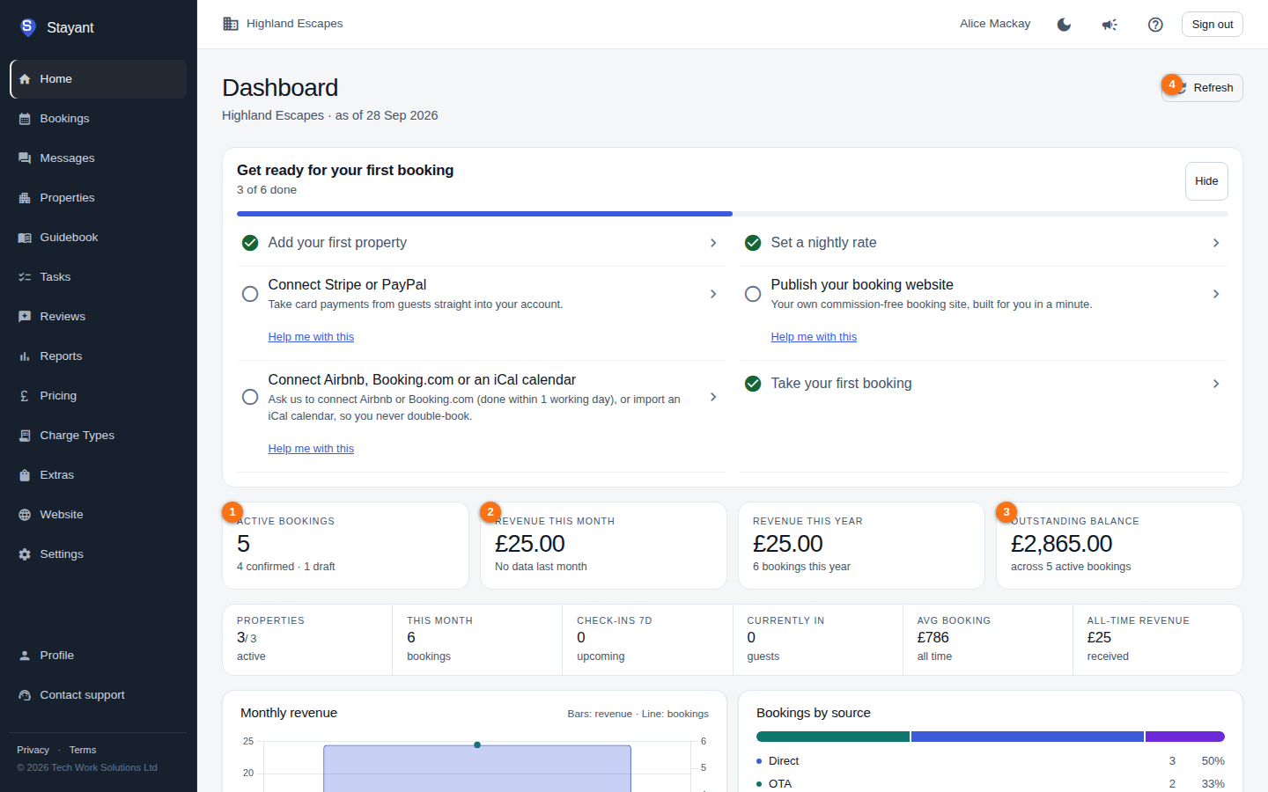Click the Extras bag icon in sidebar
The height and width of the screenshot is (792, 1268).
point(25,475)
